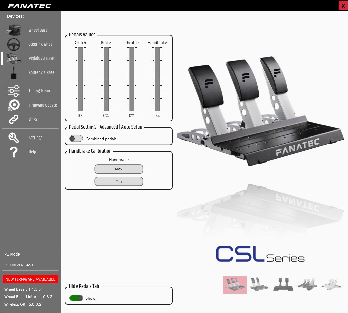Click the Clutch value bar
The width and height of the screenshot is (348, 313).
[80, 79]
